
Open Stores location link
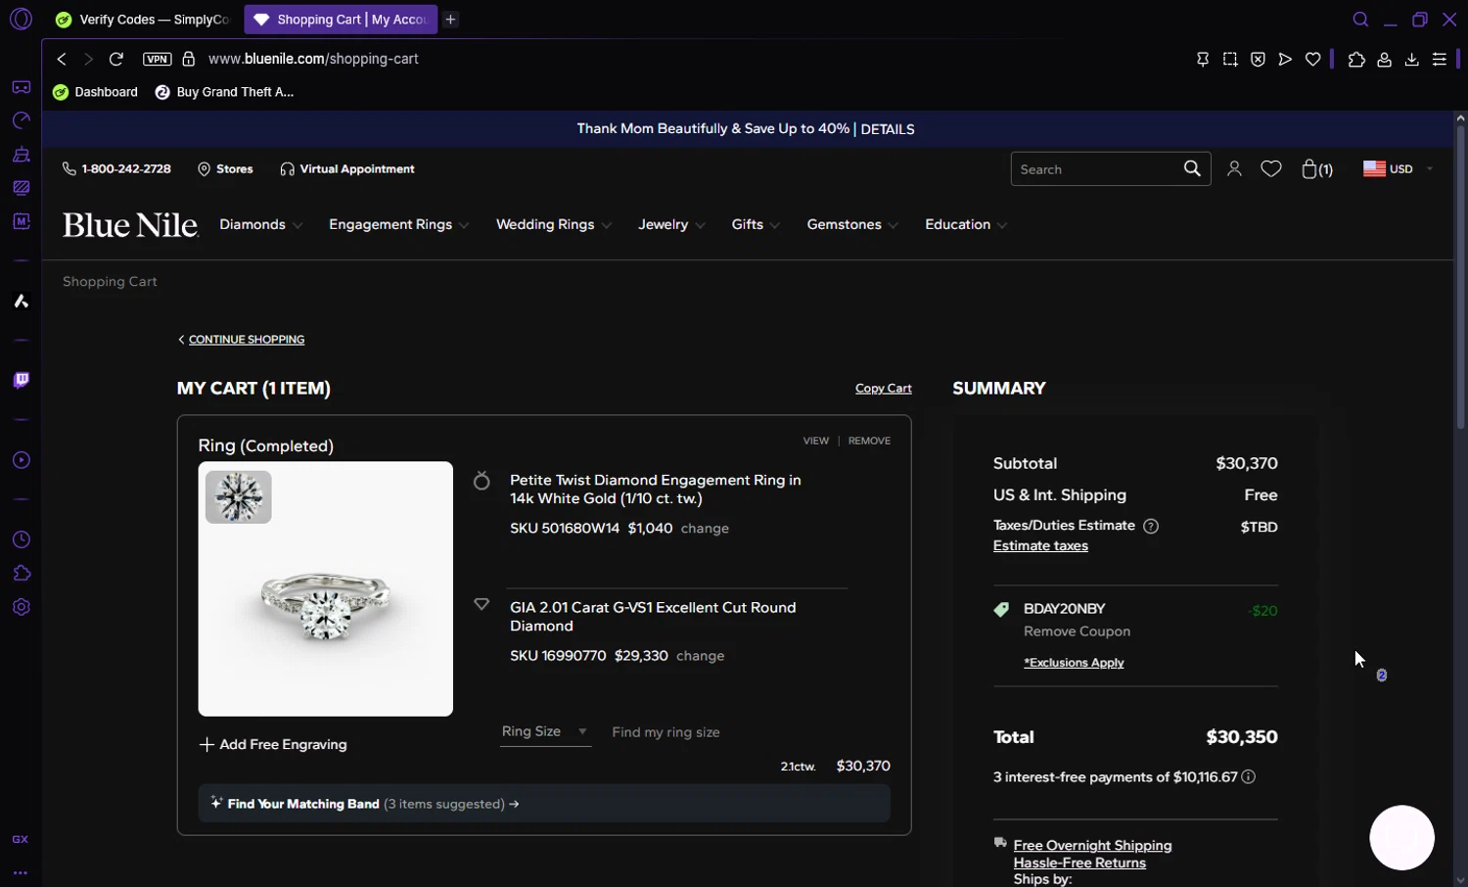[225, 169]
